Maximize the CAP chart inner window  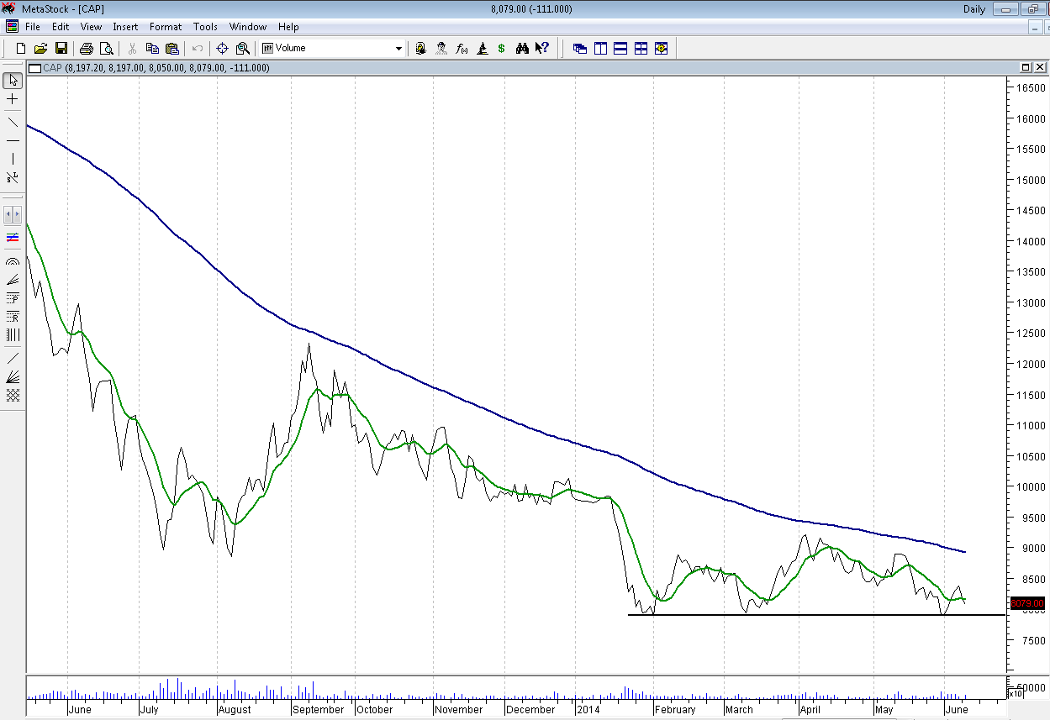[x=1026, y=67]
